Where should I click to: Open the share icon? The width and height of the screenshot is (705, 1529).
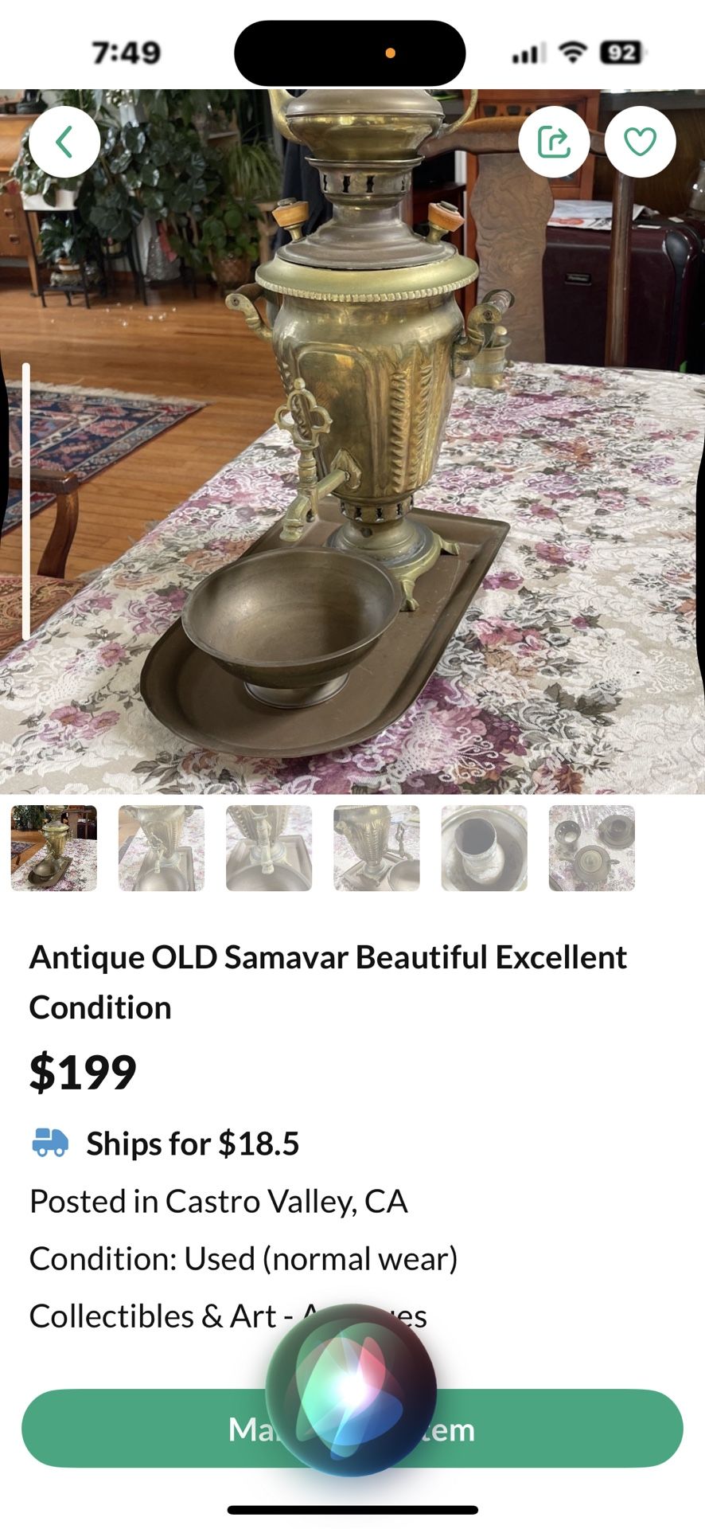554,142
